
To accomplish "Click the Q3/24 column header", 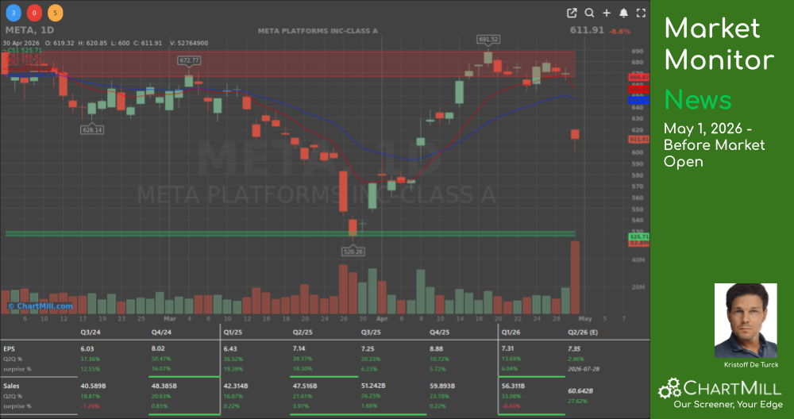I will 91,333.
